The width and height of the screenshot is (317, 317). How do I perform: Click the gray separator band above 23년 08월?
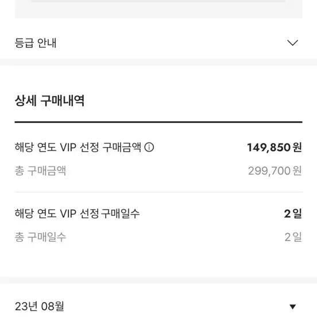158,280
